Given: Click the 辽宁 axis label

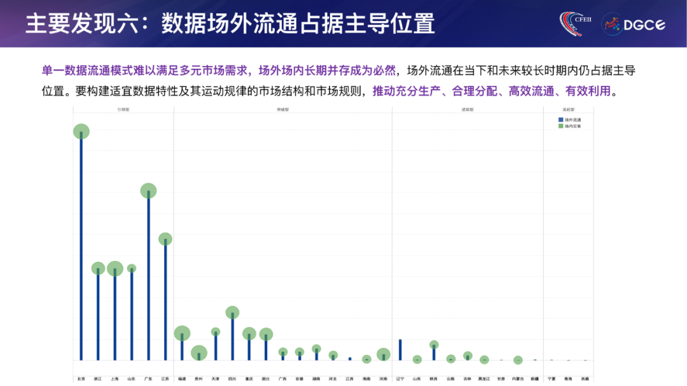Looking at the screenshot, I should (400, 379).
